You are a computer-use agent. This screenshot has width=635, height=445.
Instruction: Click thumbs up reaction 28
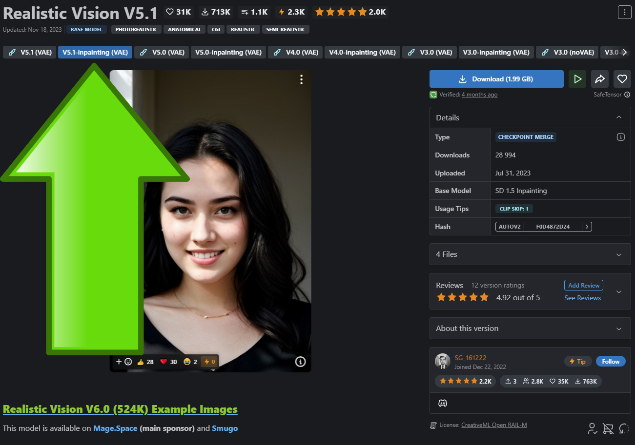145,362
